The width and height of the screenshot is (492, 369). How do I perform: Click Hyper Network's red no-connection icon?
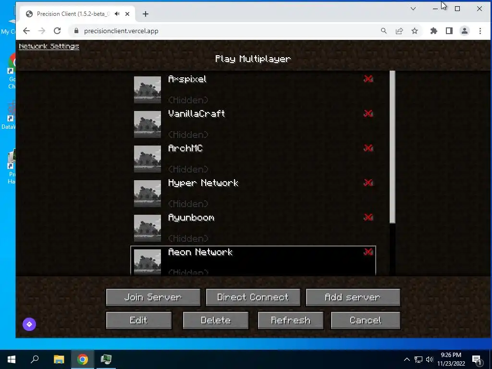(x=369, y=183)
